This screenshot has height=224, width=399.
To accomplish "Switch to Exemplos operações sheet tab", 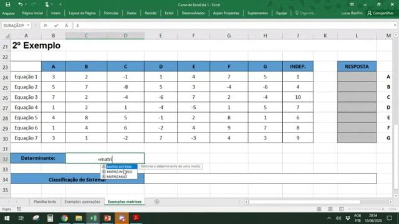I will point(82,202).
